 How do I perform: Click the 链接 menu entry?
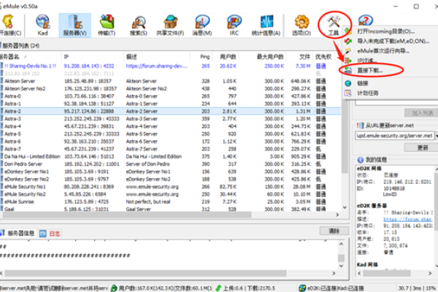point(363,82)
